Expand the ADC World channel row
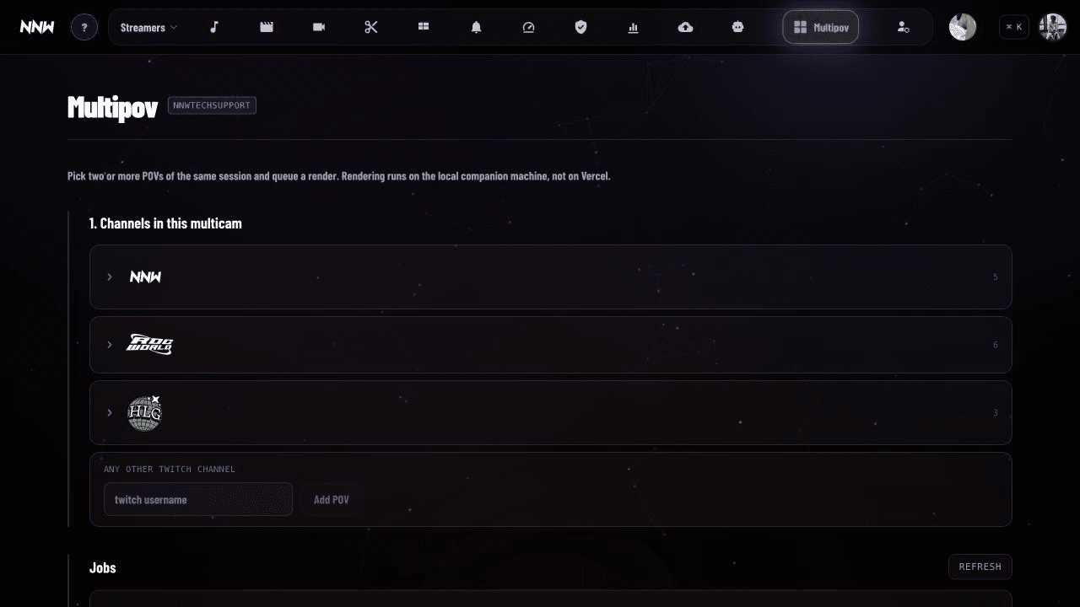1080x607 pixels. [551, 345]
